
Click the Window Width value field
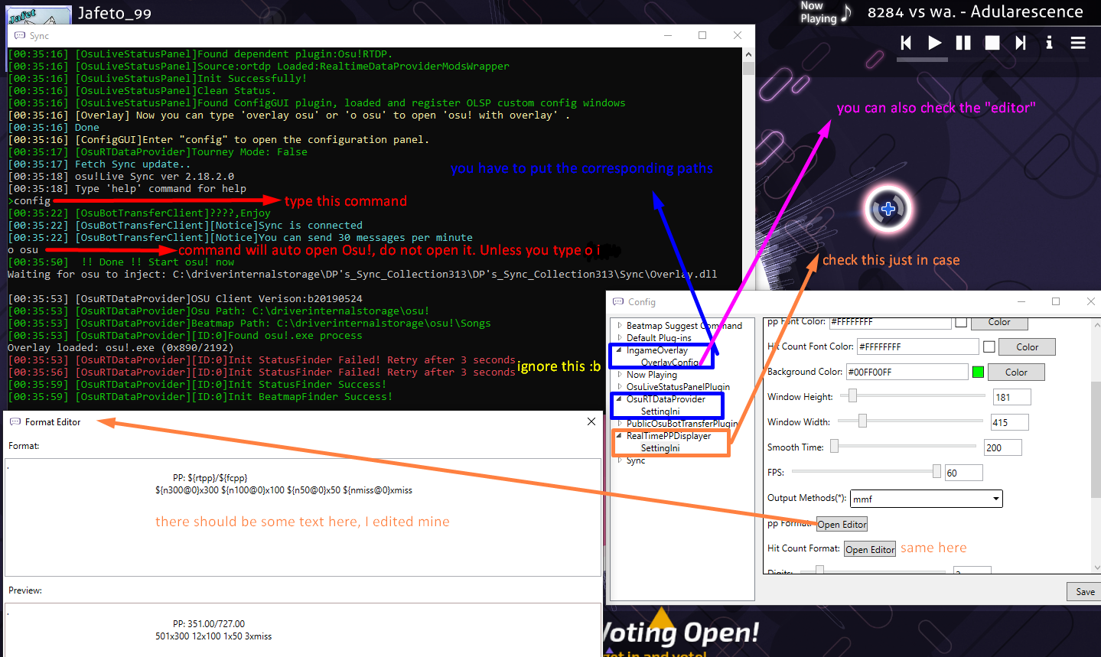coord(1009,422)
